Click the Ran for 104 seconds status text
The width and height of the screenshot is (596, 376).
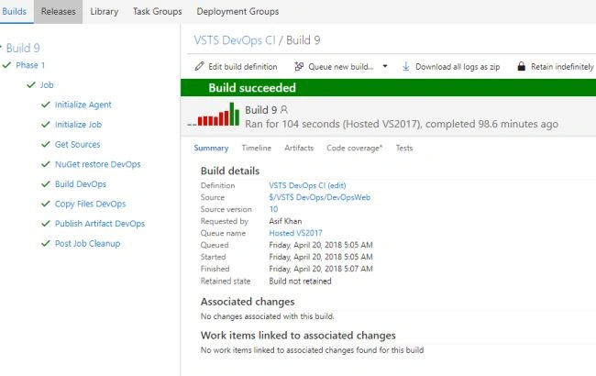[x=402, y=124]
